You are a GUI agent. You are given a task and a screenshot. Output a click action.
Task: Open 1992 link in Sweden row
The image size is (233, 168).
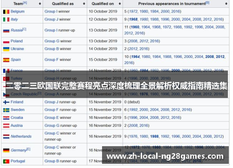[x=133, y=110]
